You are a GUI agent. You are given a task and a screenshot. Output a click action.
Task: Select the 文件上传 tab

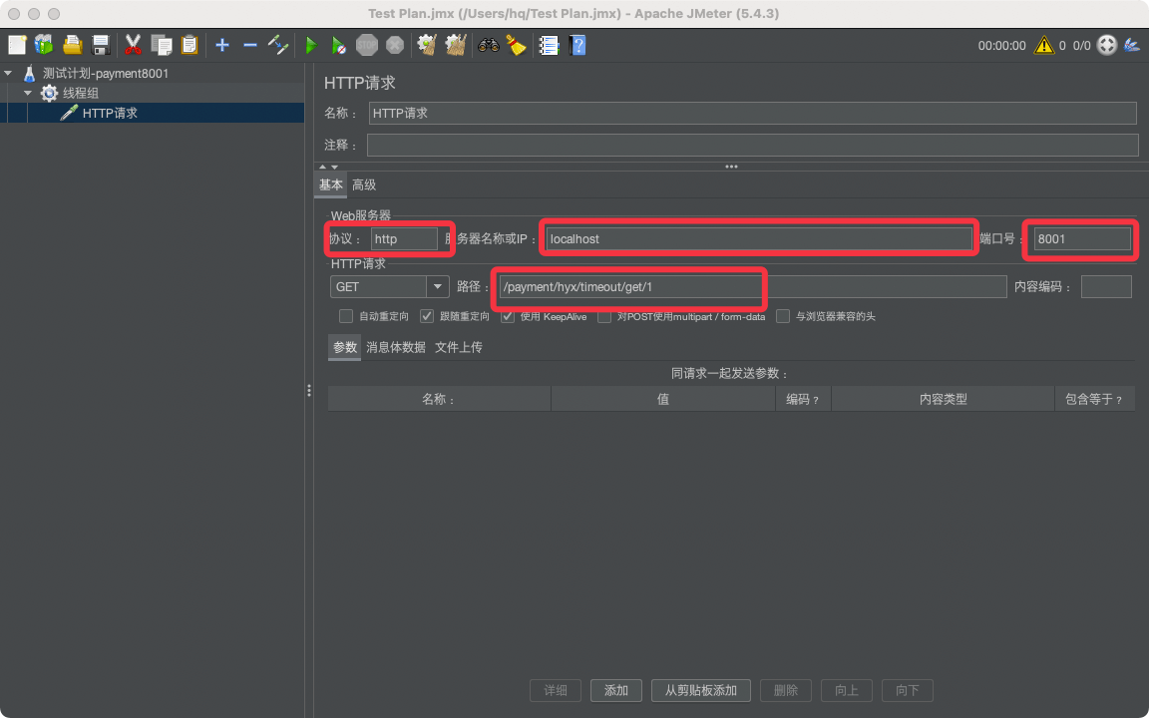[x=459, y=347]
